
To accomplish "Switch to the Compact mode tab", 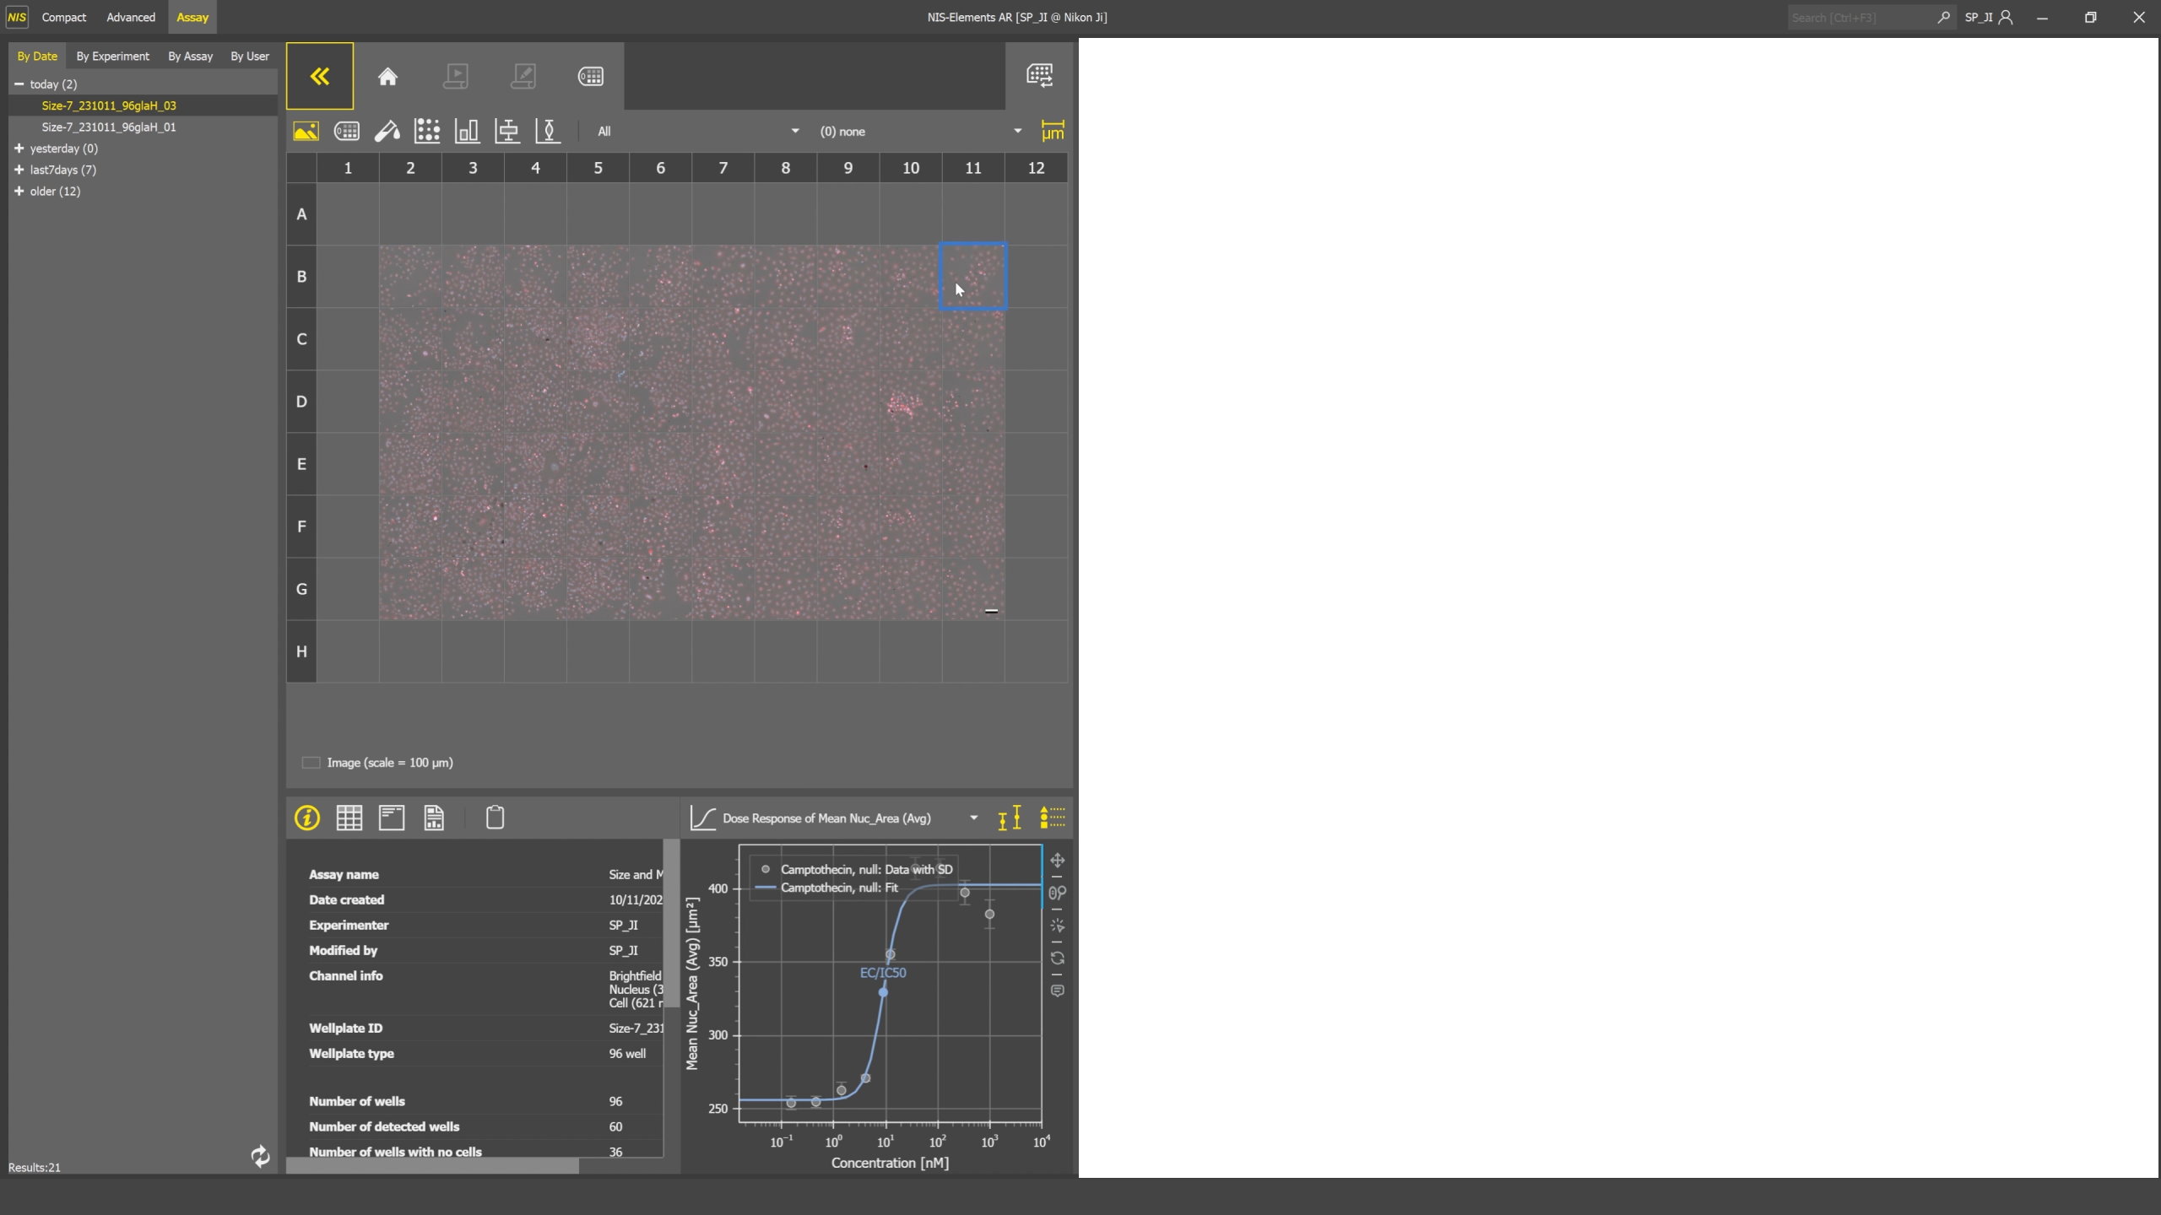I will [x=64, y=17].
